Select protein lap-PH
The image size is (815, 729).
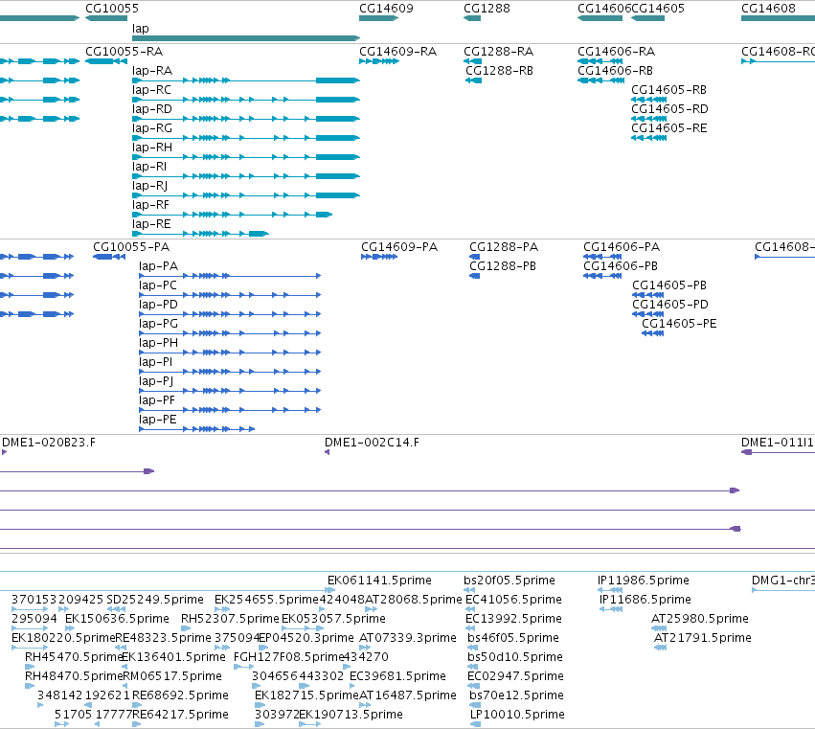230,353
